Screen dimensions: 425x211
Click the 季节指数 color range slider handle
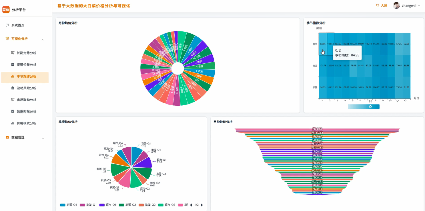tap(370, 106)
